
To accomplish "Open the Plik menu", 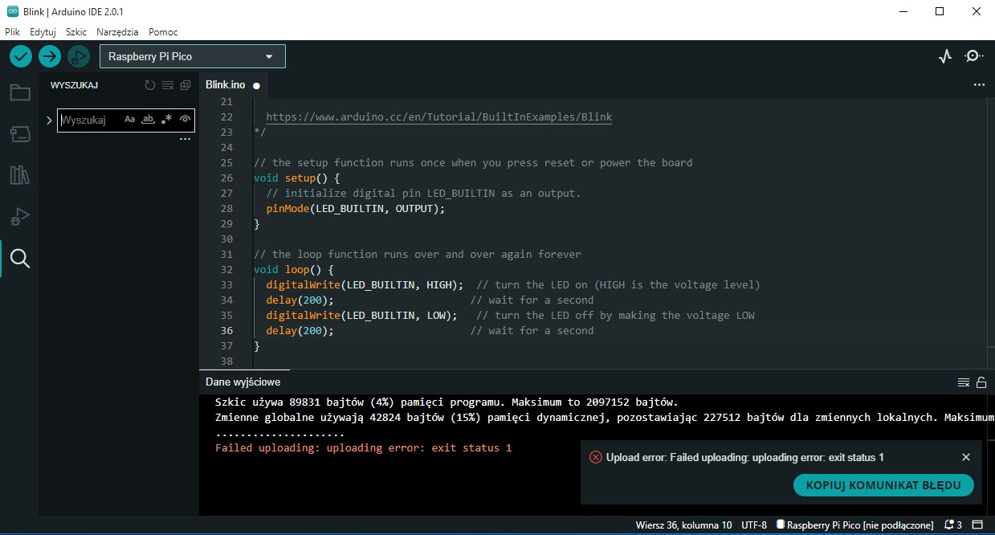I will click(12, 32).
